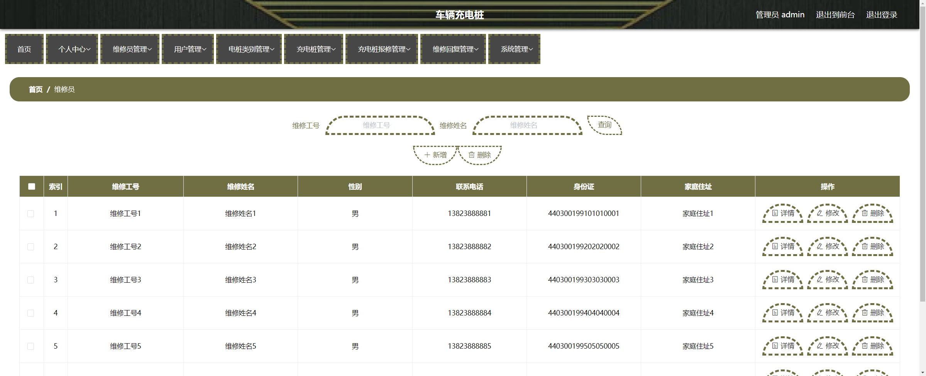The image size is (926, 376).
Task: Tick the checkbox next to 维修工号5
Action: coord(31,346)
